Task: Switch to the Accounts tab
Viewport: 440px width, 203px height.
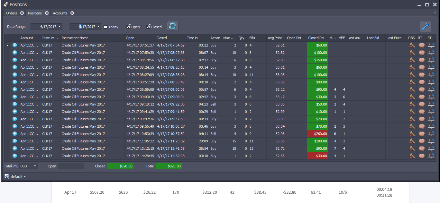Action: tap(60, 13)
